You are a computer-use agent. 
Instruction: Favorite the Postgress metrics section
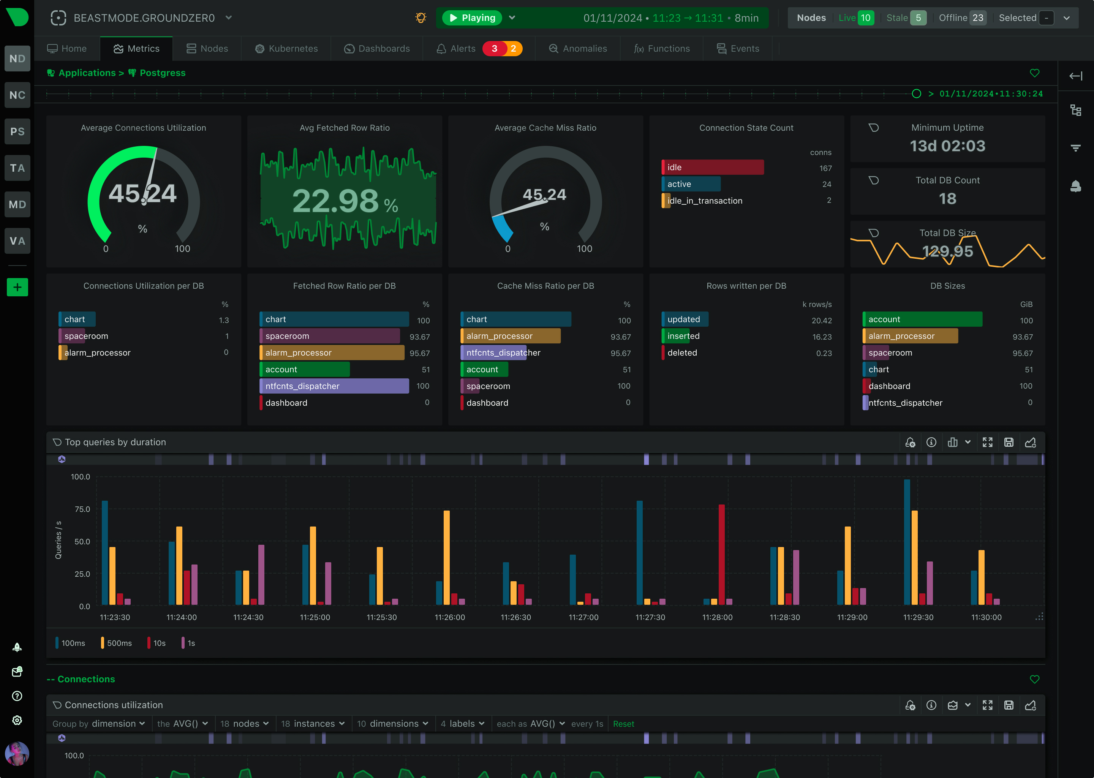1034,73
